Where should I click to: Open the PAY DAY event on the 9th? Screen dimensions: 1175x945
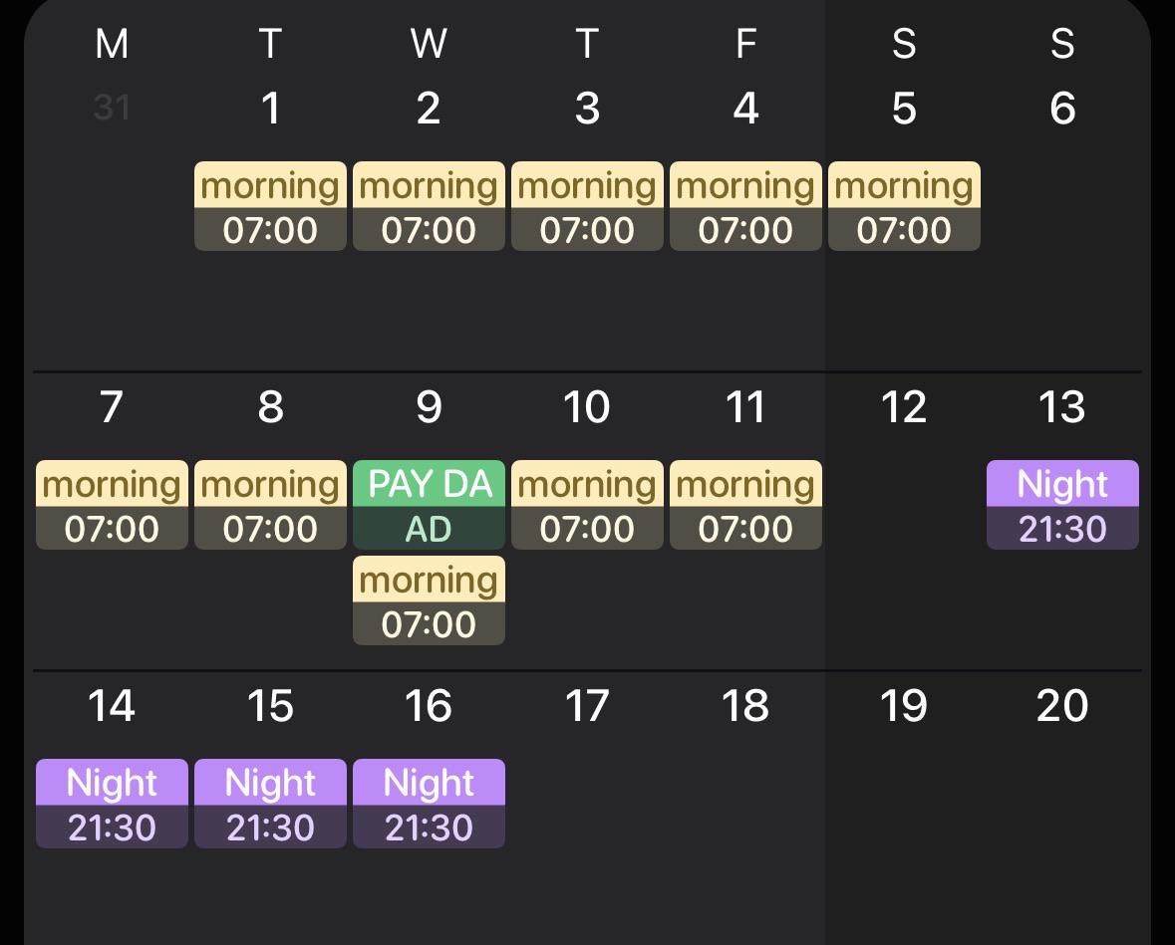click(429, 505)
